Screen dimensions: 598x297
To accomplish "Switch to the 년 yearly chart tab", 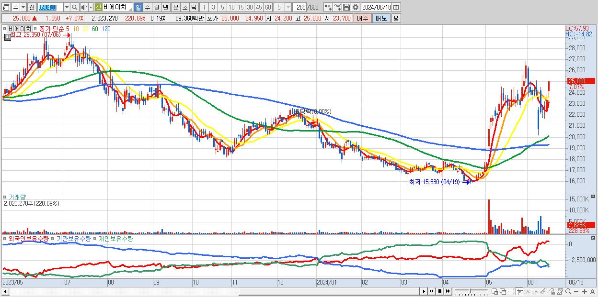I will click(x=165, y=8).
